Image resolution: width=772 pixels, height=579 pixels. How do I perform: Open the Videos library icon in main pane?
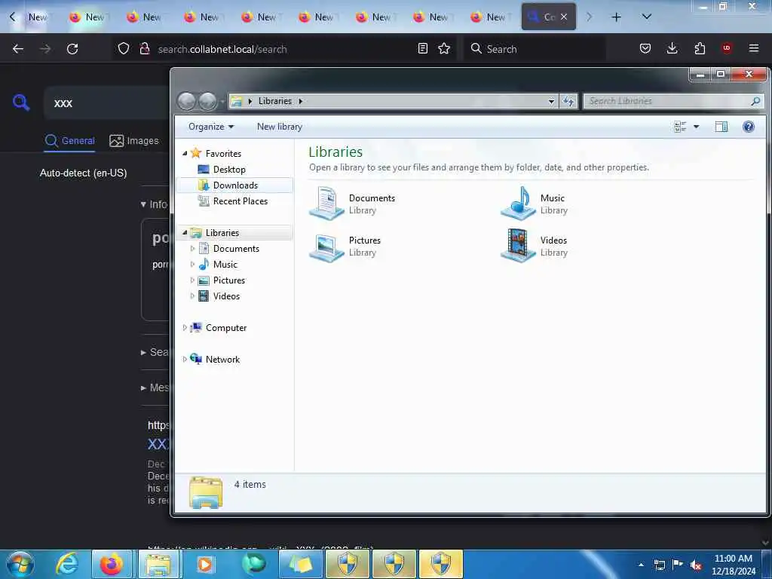pos(518,246)
